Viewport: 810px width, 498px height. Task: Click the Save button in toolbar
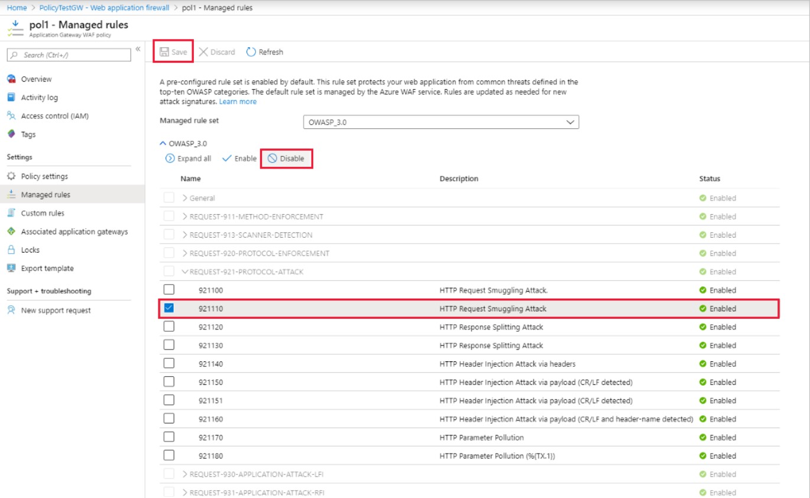173,52
